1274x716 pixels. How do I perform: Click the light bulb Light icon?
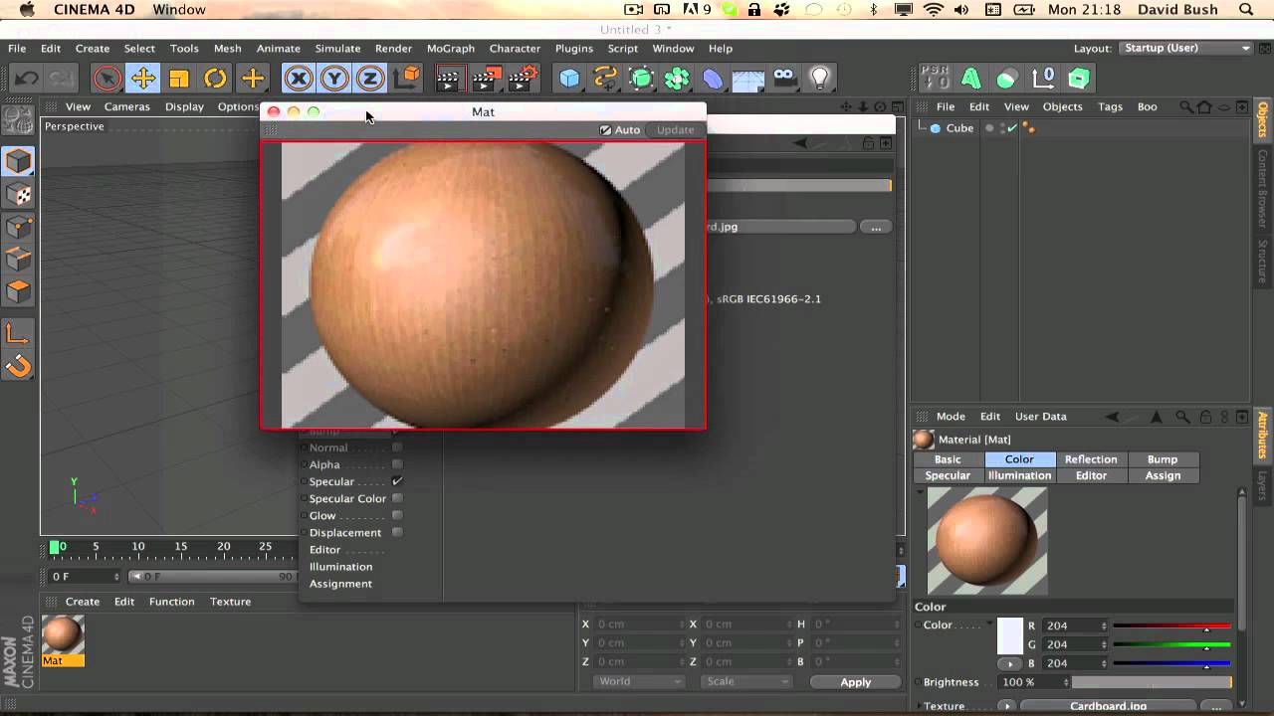click(x=819, y=79)
